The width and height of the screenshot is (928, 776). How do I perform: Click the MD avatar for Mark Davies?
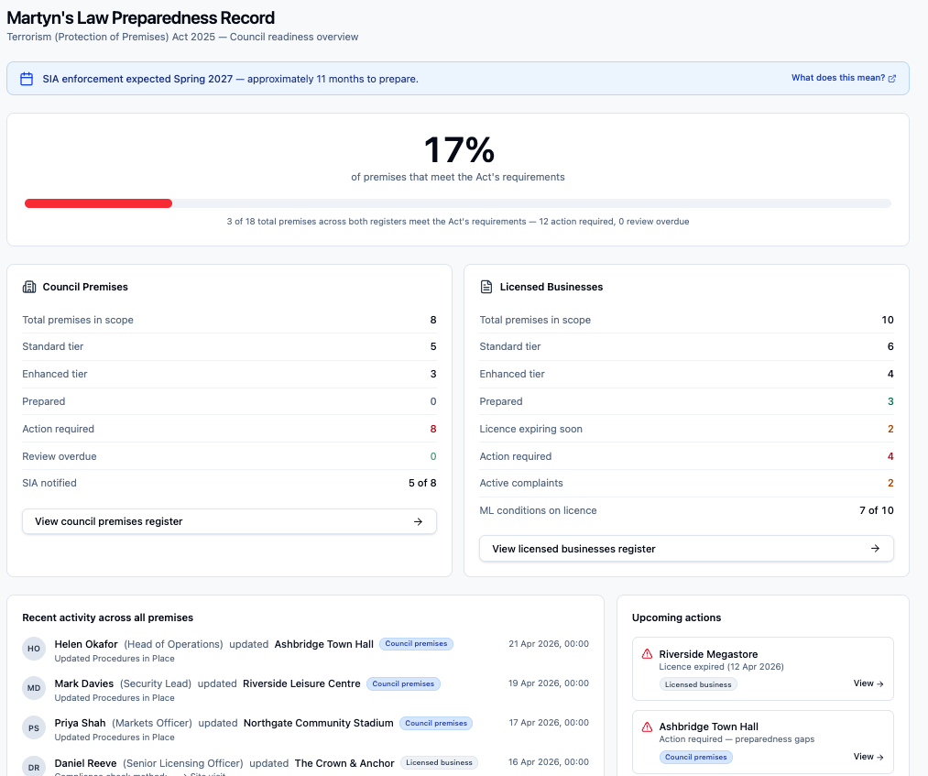[34, 688]
